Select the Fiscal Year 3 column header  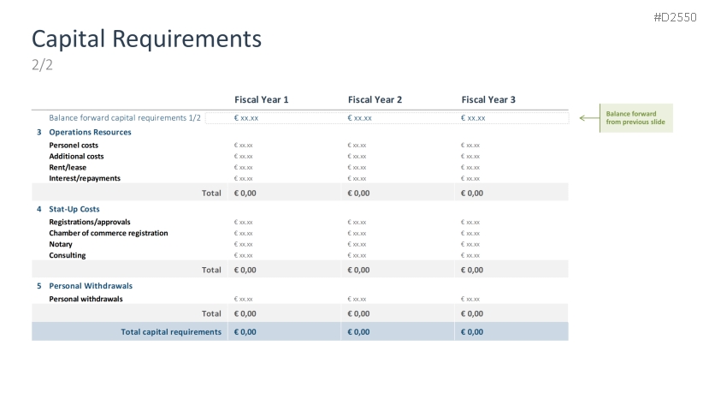coord(488,100)
